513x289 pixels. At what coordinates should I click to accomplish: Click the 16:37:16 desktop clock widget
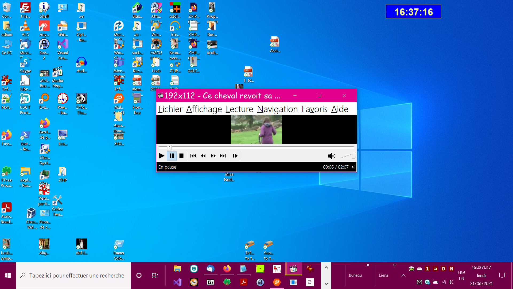[x=413, y=12]
